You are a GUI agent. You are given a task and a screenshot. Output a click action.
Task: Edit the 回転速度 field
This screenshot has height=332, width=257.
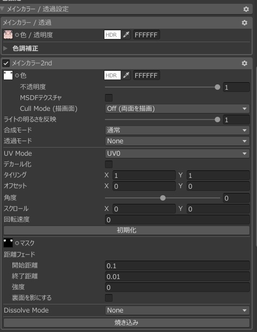click(x=177, y=220)
